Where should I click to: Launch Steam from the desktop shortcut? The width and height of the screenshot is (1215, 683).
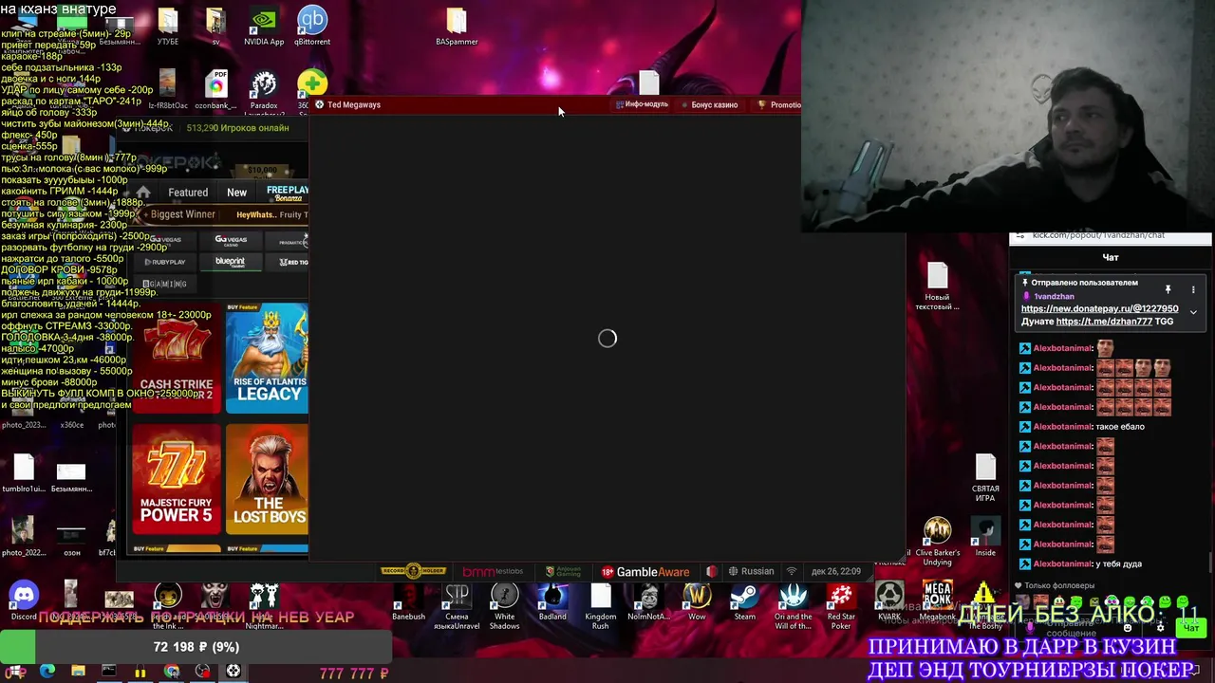tap(744, 601)
